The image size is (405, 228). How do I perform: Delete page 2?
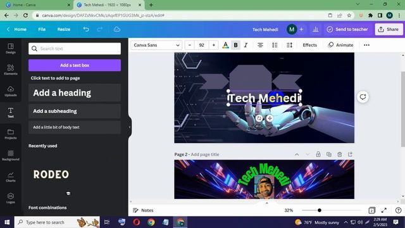click(x=339, y=155)
